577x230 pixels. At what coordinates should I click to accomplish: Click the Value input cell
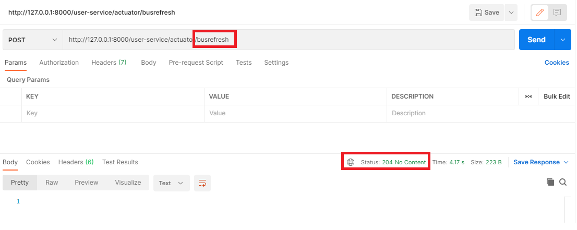click(295, 113)
